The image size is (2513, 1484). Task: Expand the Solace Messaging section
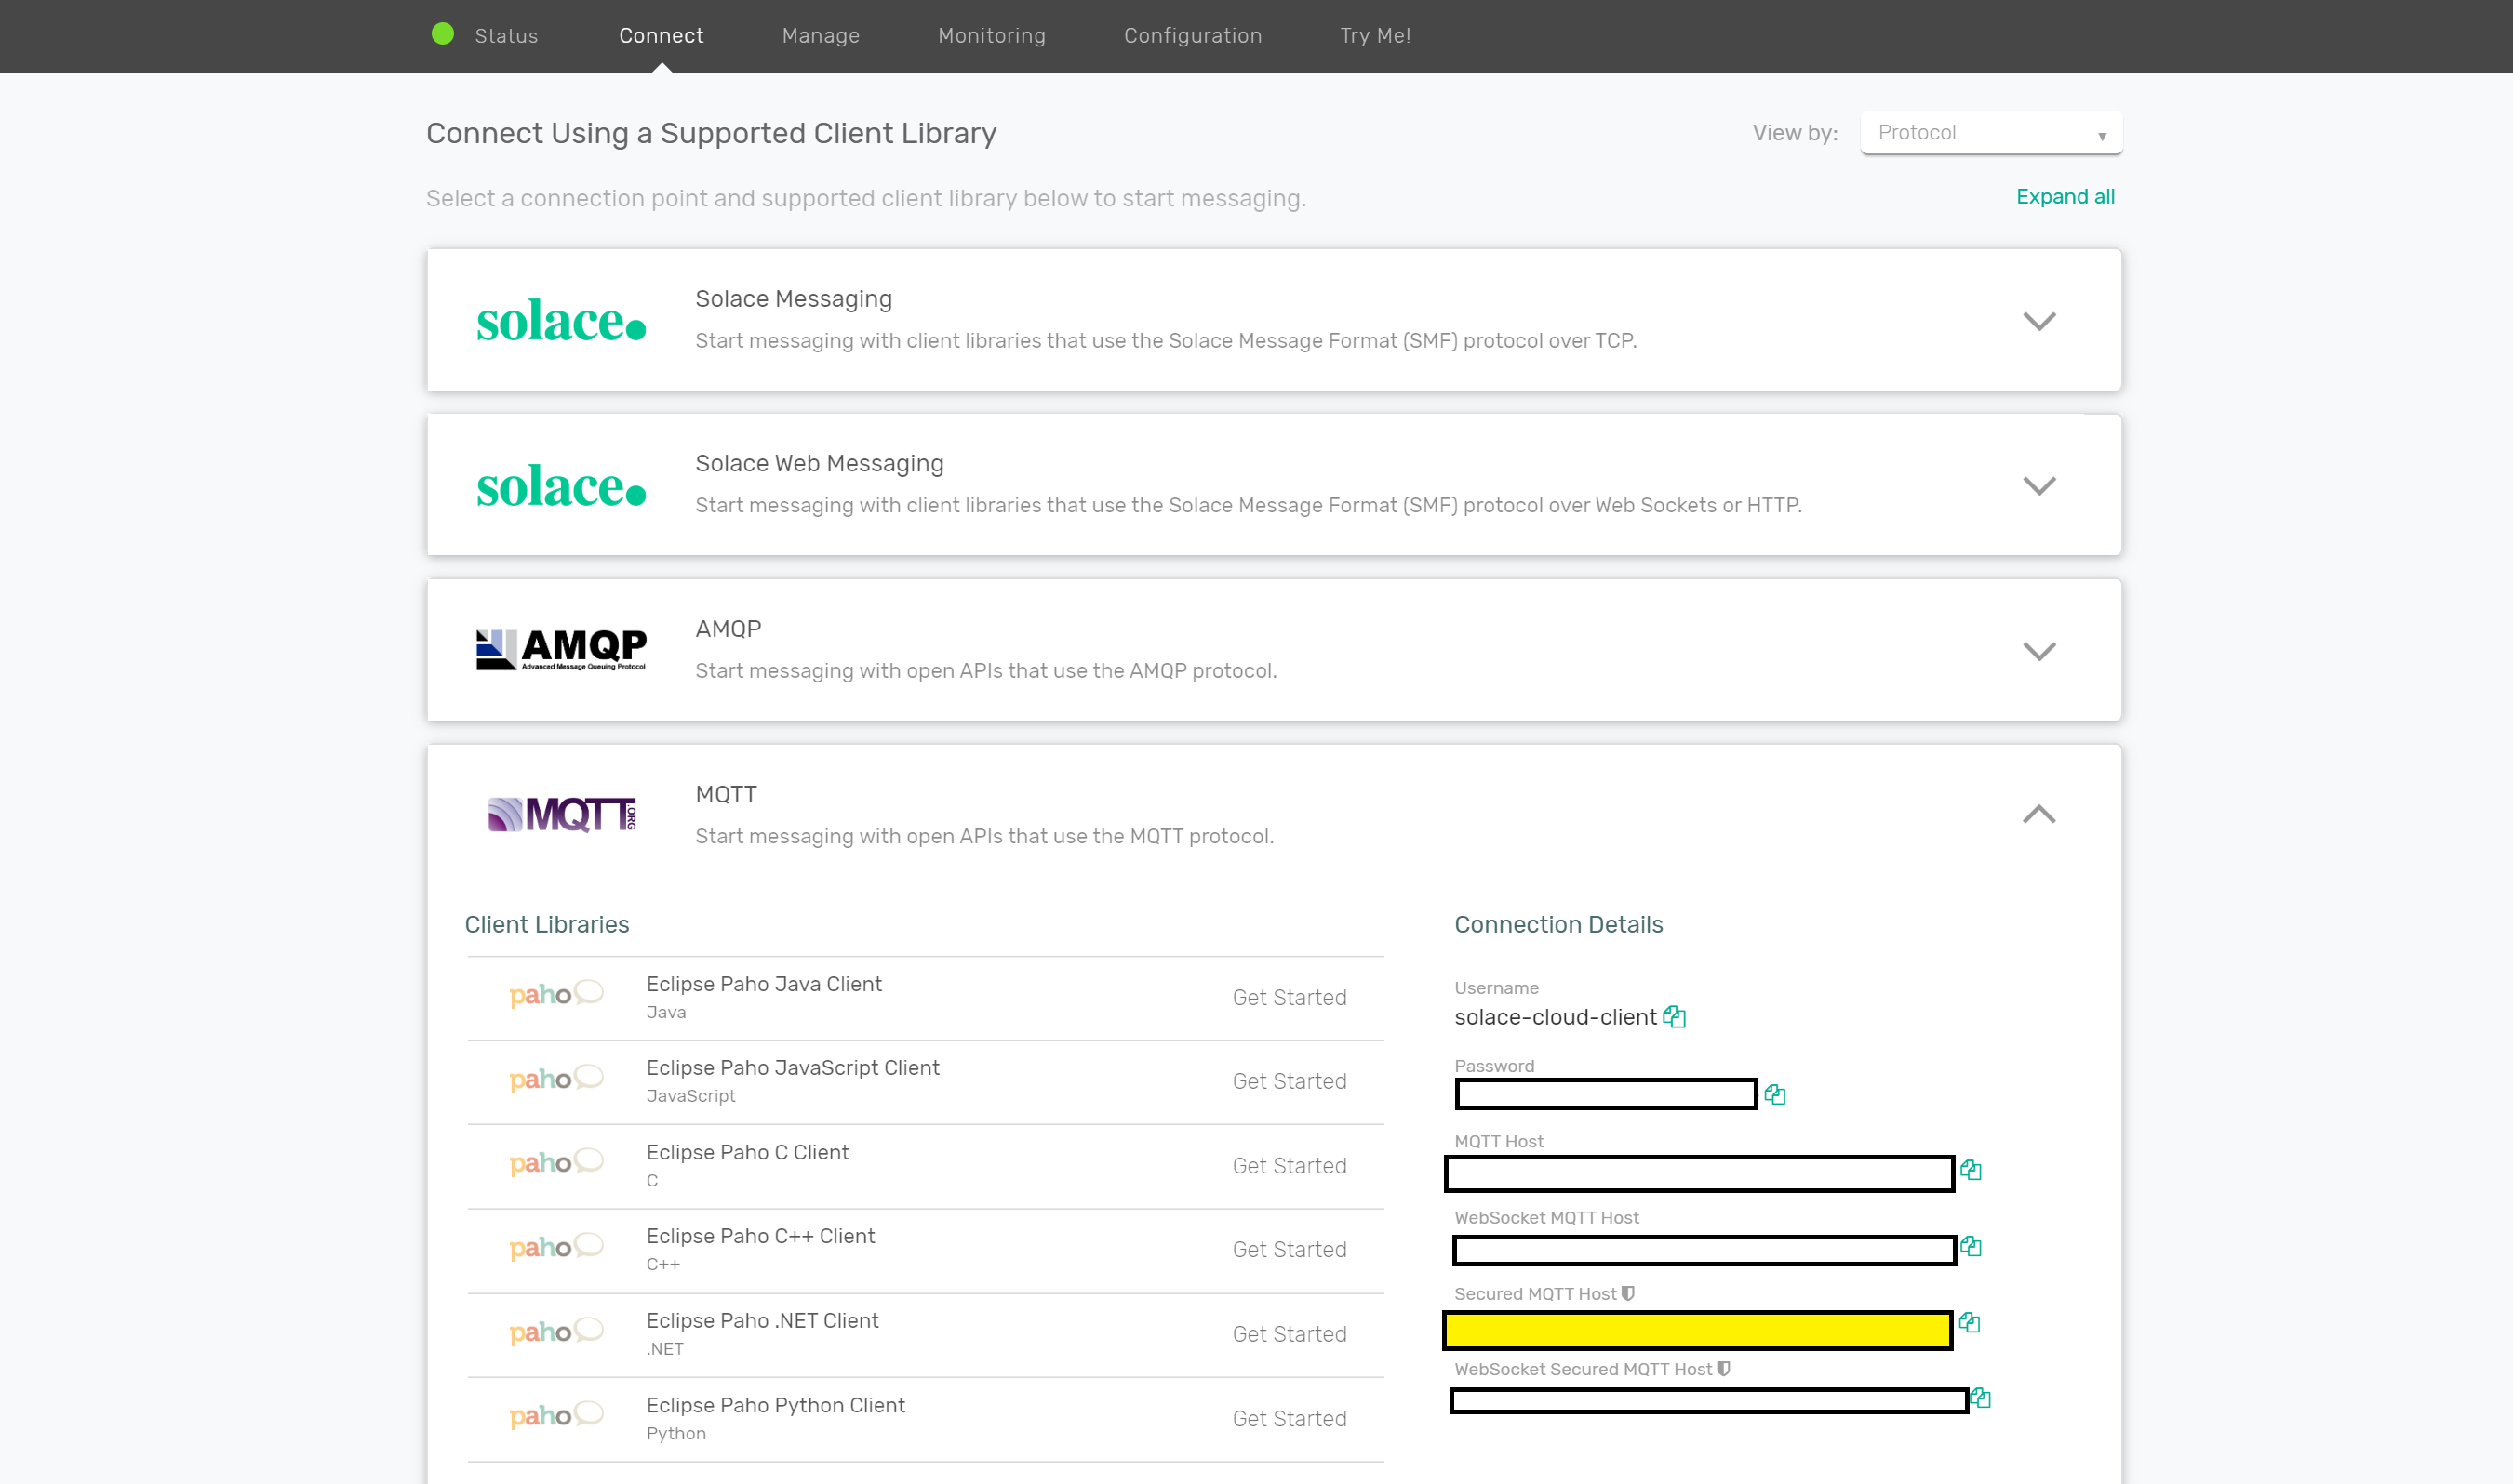(2038, 321)
